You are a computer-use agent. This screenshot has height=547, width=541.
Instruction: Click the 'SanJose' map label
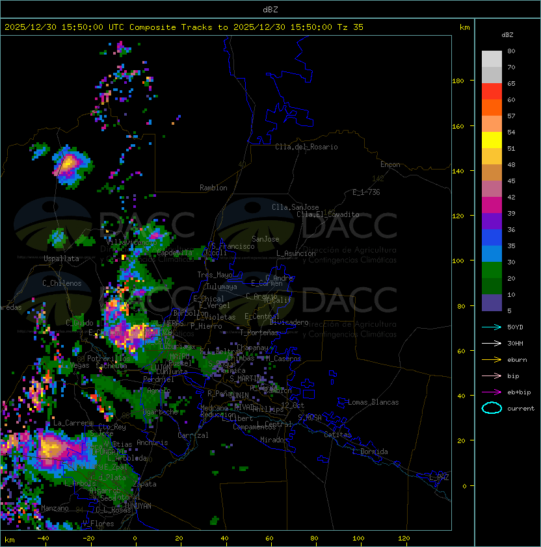pos(265,239)
